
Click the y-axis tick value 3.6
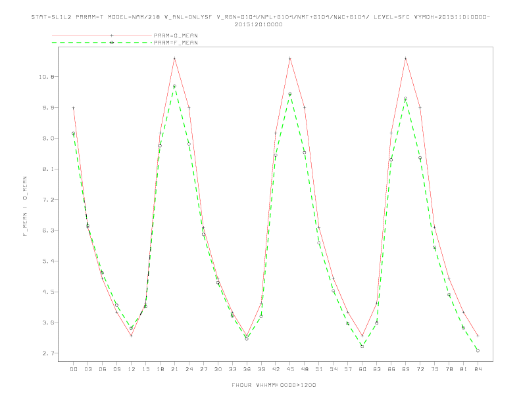pyautogui.click(x=50, y=323)
